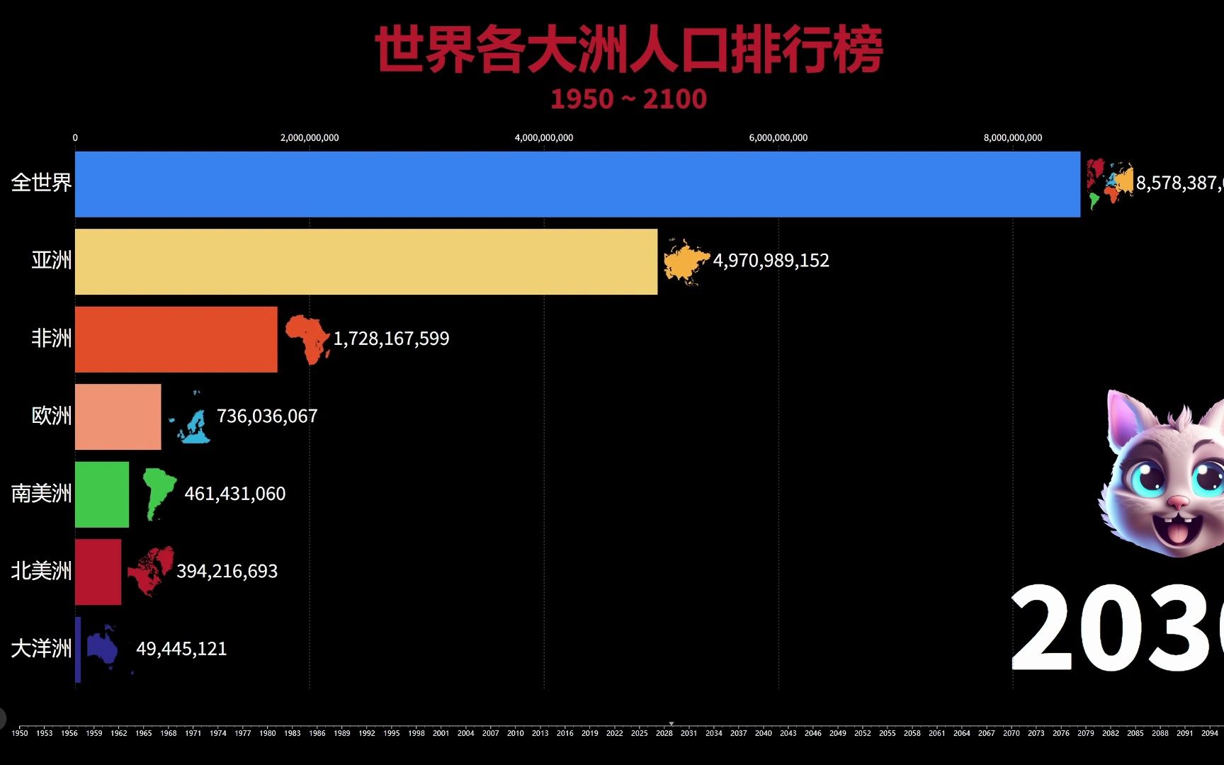Jump to 2079 on the timeline

(x=1086, y=733)
